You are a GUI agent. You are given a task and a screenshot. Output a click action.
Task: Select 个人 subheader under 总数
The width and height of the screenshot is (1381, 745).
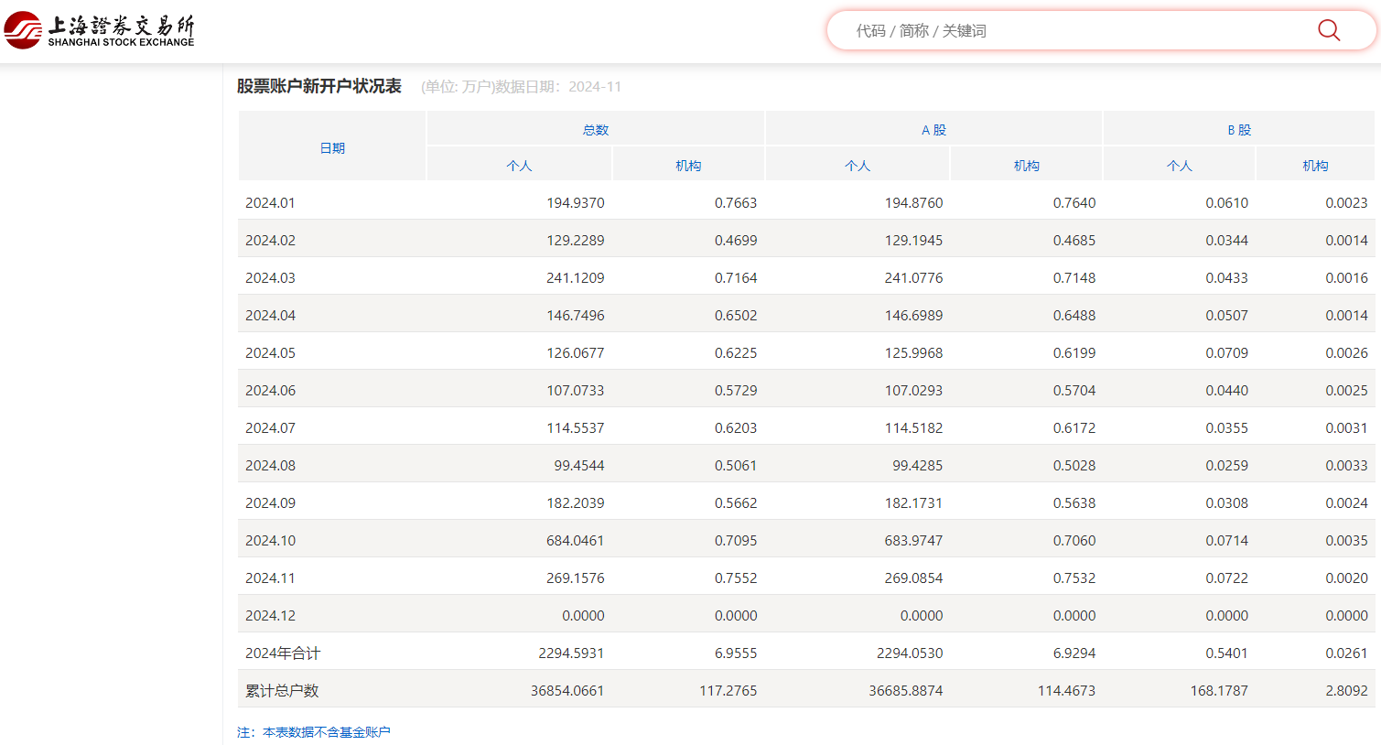click(519, 166)
